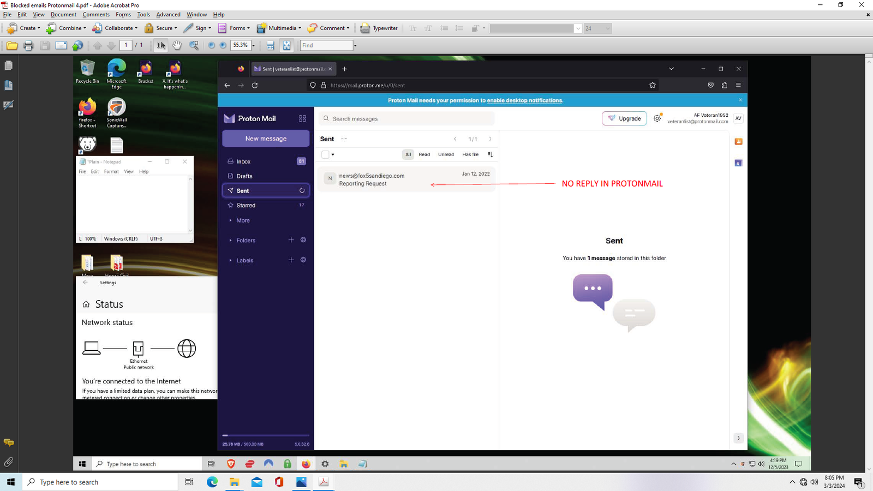Click the Open file folder icon
Screen dimensions: 873x491
tap(11, 46)
